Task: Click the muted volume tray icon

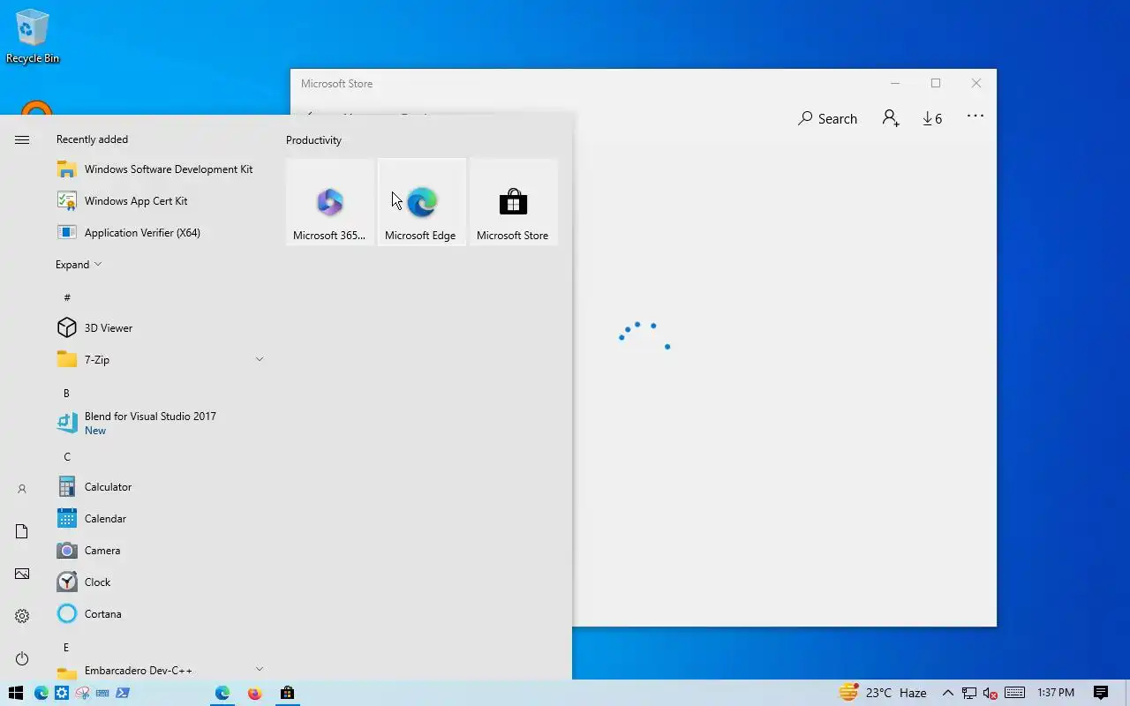Action: 991,693
